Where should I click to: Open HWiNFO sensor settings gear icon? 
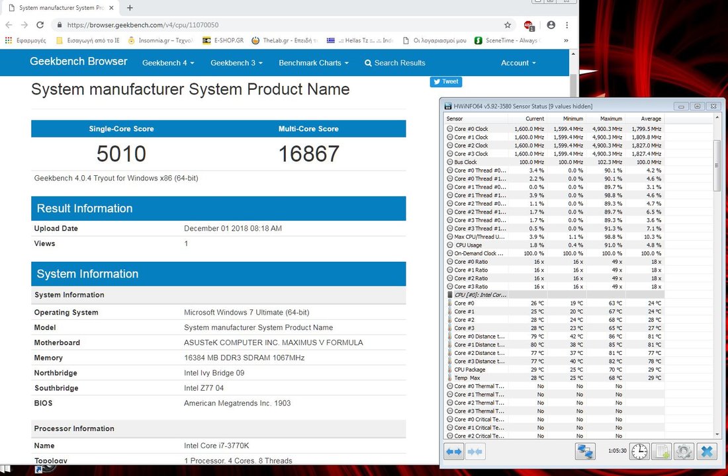[x=684, y=452]
